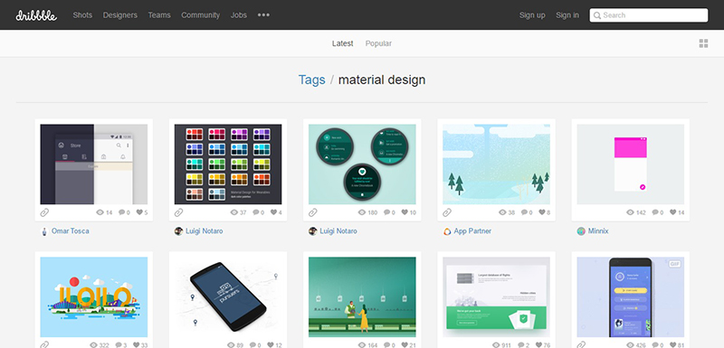The width and height of the screenshot is (724, 348).
Task: Click views eye icon showing 14
Action: pyautogui.click(x=100, y=212)
